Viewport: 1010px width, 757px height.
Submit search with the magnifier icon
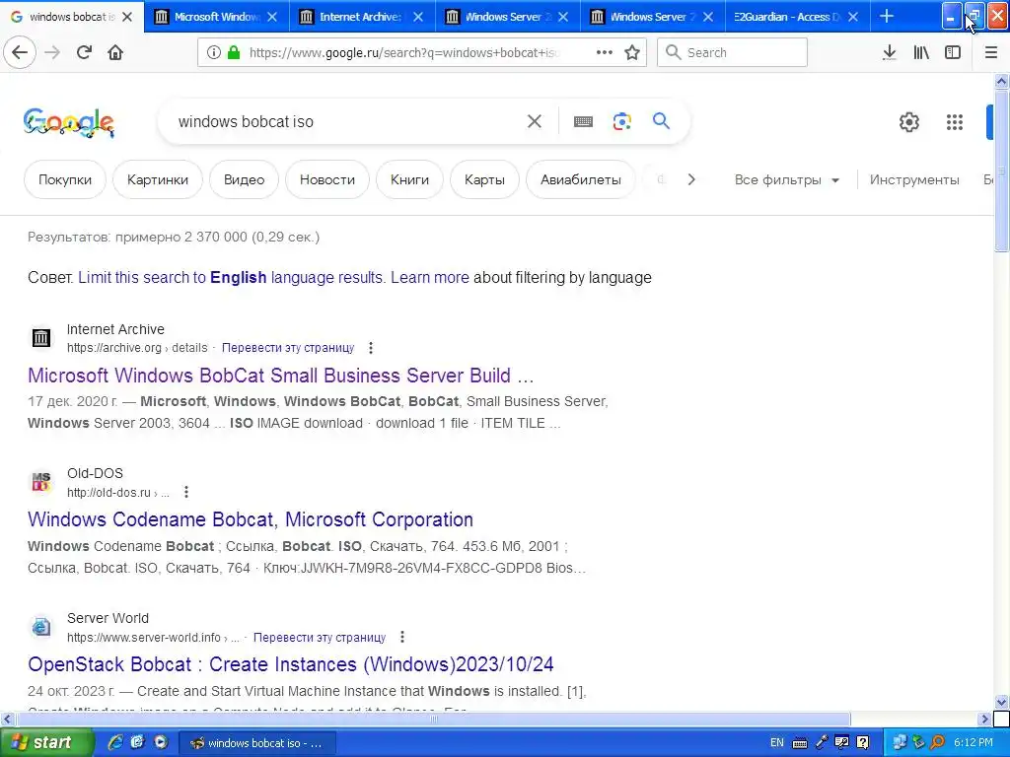[x=661, y=120]
